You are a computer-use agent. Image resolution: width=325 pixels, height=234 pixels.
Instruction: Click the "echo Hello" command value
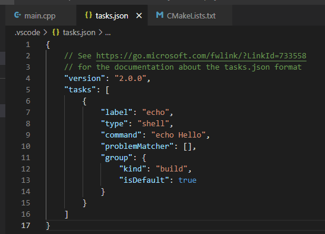(178, 135)
